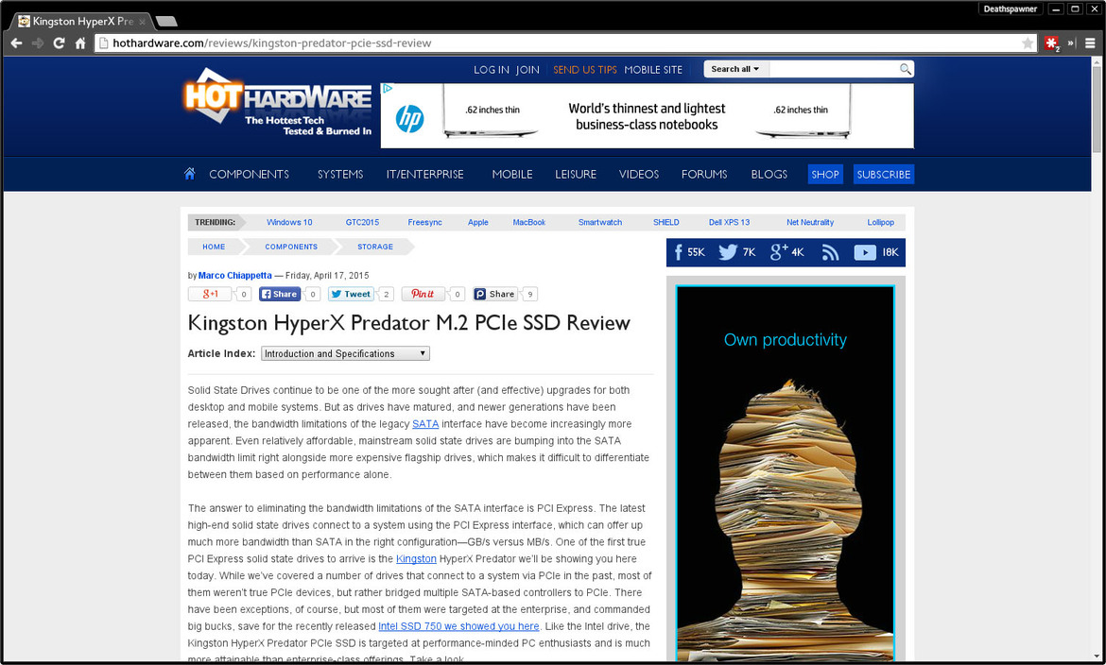Screen dimensions: 1106x665
Task: Click the browser forward arrow
Action: coord(38,43)
